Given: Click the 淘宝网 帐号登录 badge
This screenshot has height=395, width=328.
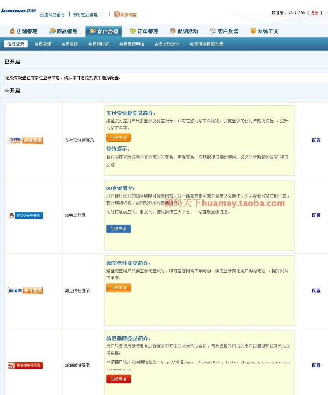Looking at the screenshot, I should pos(25,290).
